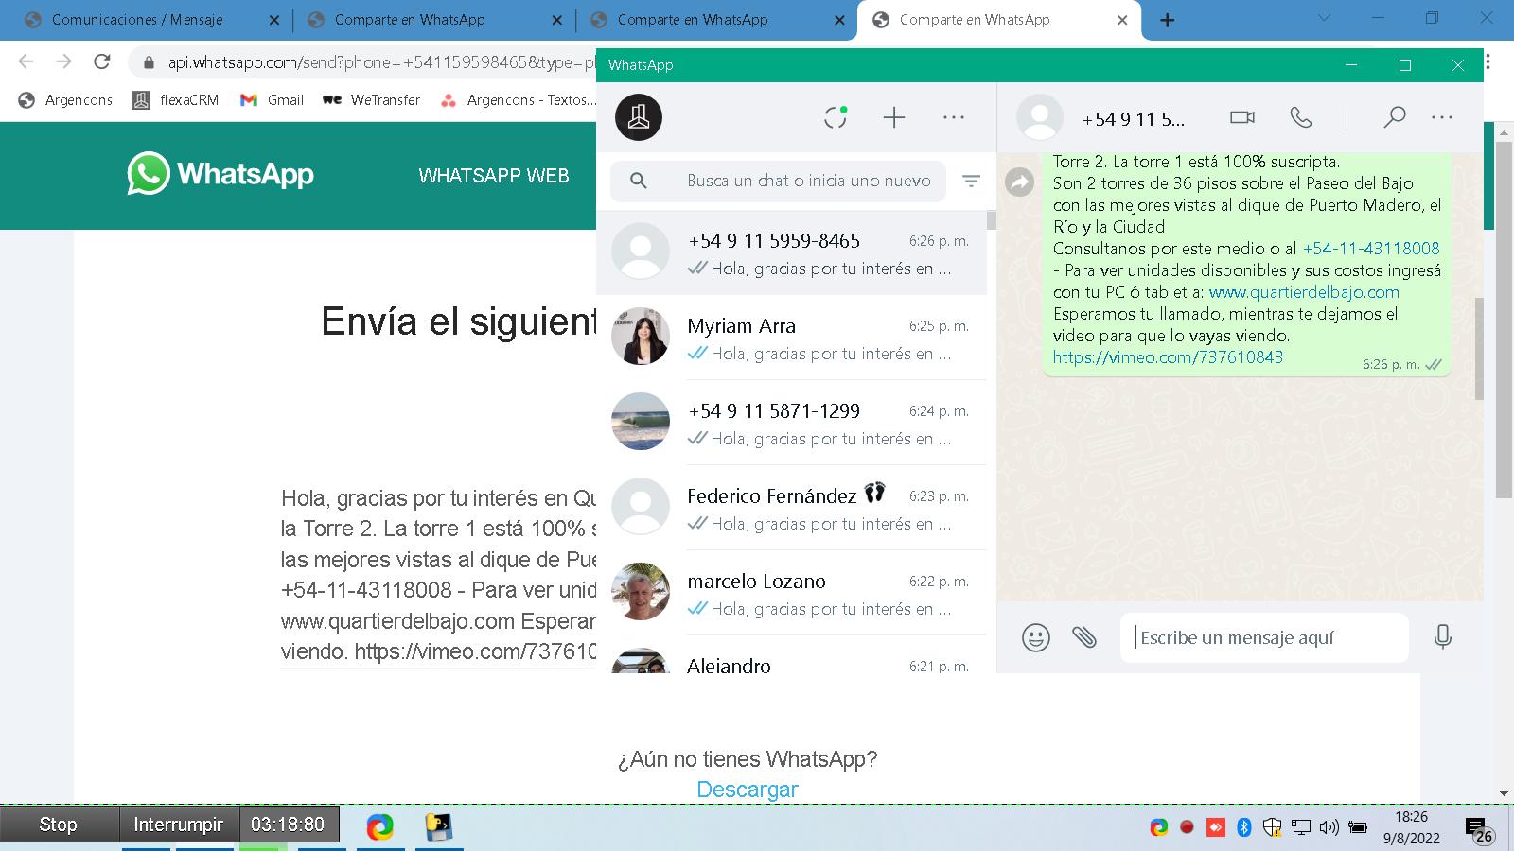Click phone number +54-11-43118008 in message
The image size is (1514, 851).
1371,249
